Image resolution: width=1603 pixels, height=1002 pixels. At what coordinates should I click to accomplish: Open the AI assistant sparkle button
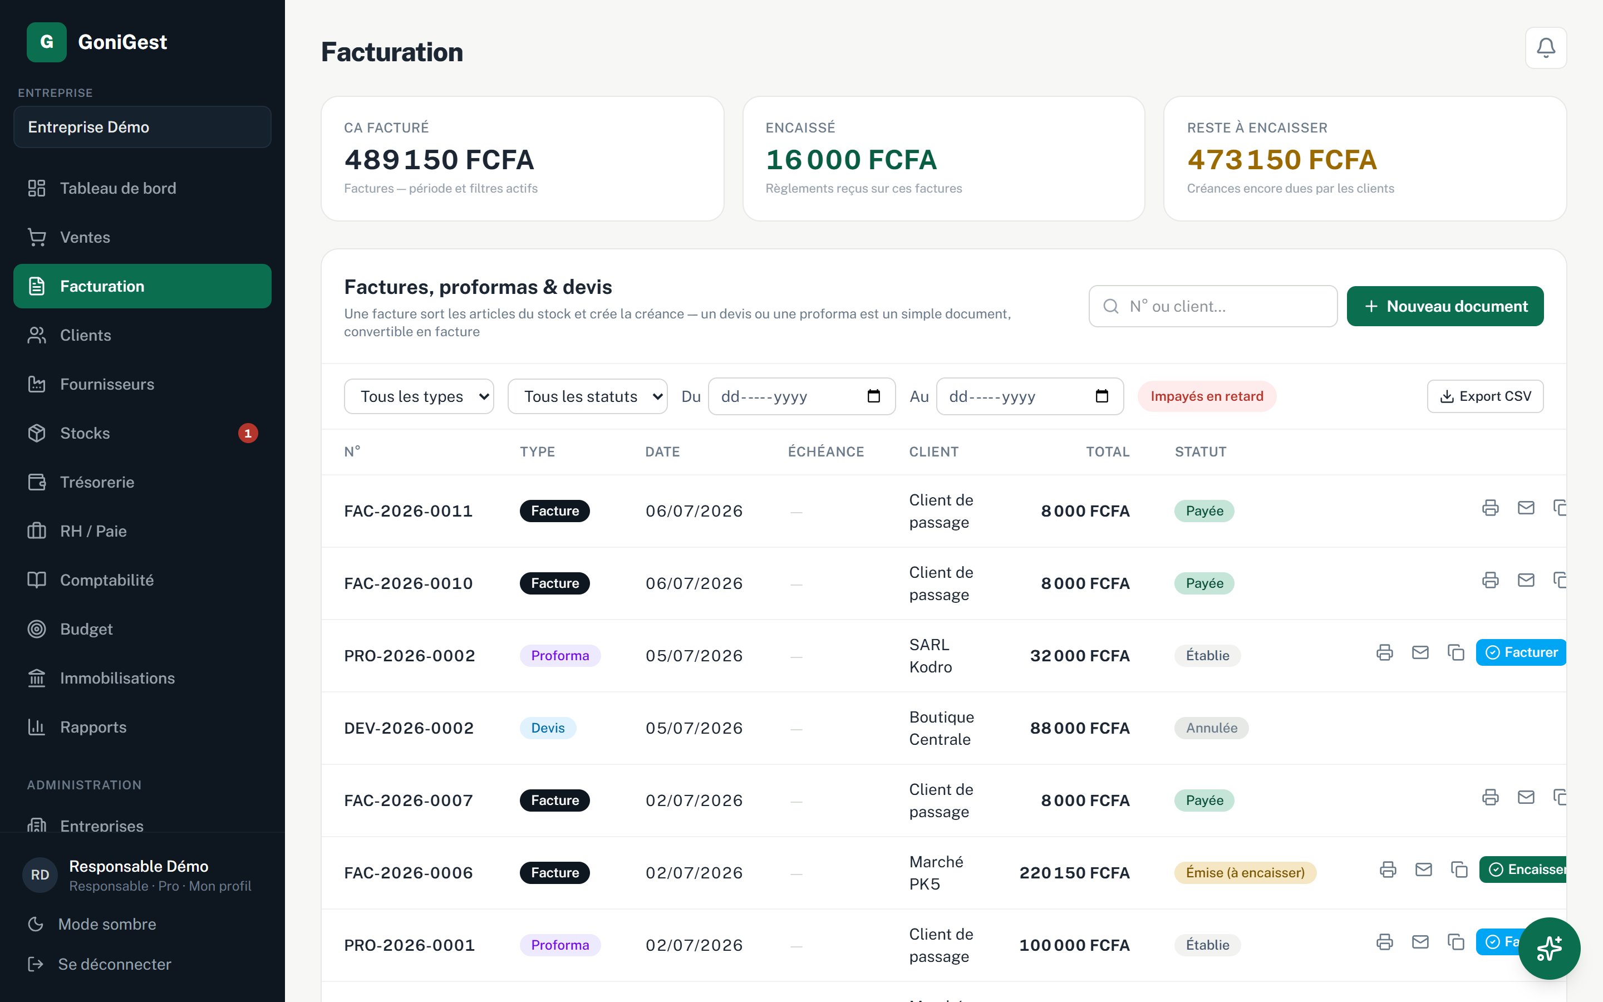pyautogui.click(x=1548, y=949)
